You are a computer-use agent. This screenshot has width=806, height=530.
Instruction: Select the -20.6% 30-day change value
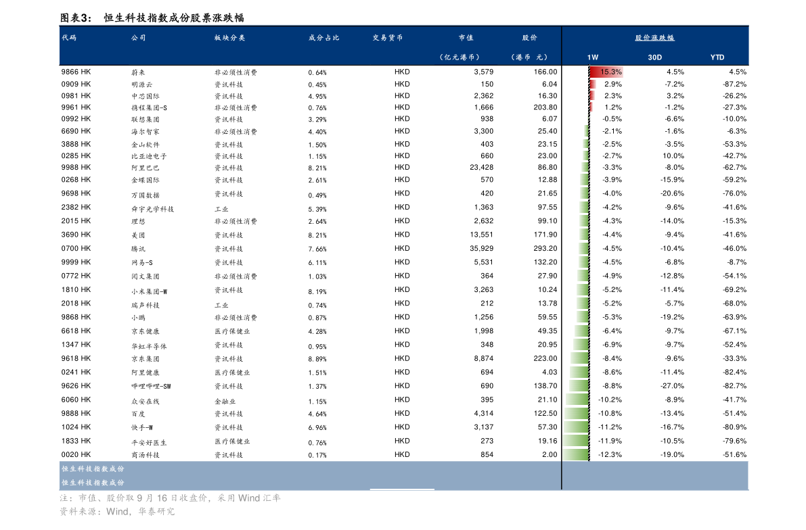pyautogui.click(x=673, y=193)
